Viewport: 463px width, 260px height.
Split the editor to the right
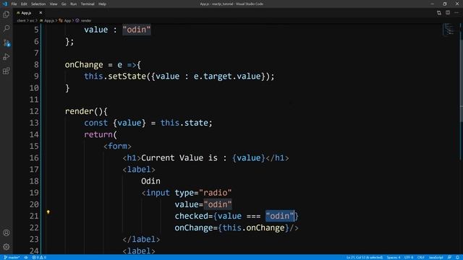coord(448,13)
